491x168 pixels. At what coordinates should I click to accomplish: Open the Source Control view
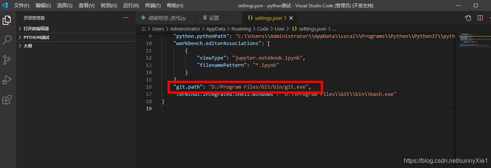pos(7,60)
